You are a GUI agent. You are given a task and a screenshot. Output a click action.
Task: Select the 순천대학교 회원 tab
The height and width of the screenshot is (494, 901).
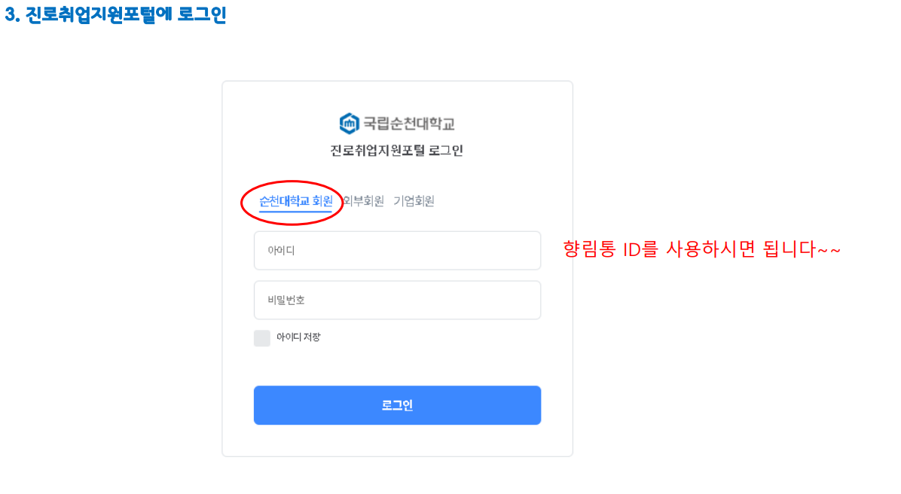(295, 201)
